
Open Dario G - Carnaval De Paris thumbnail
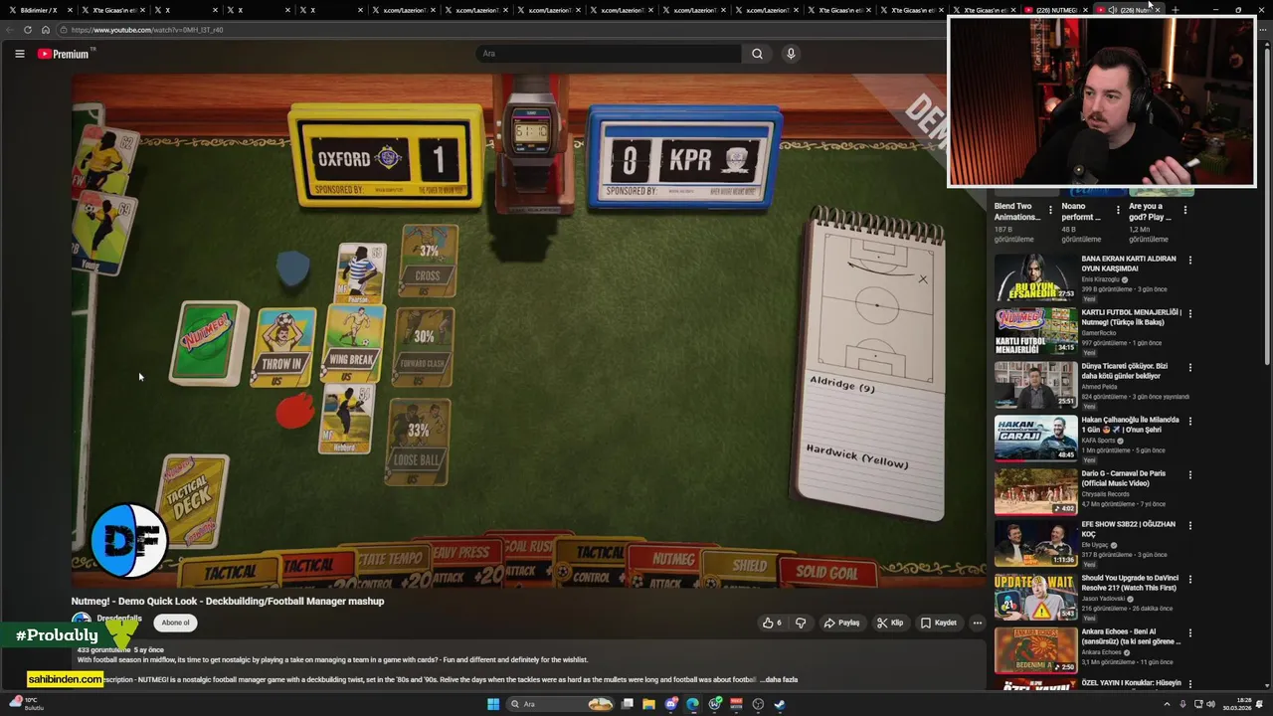pyautogui.click(x=1035, y=492)
